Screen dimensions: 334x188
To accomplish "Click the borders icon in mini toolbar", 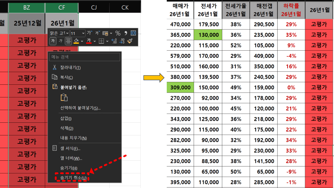I will point(101,41).
